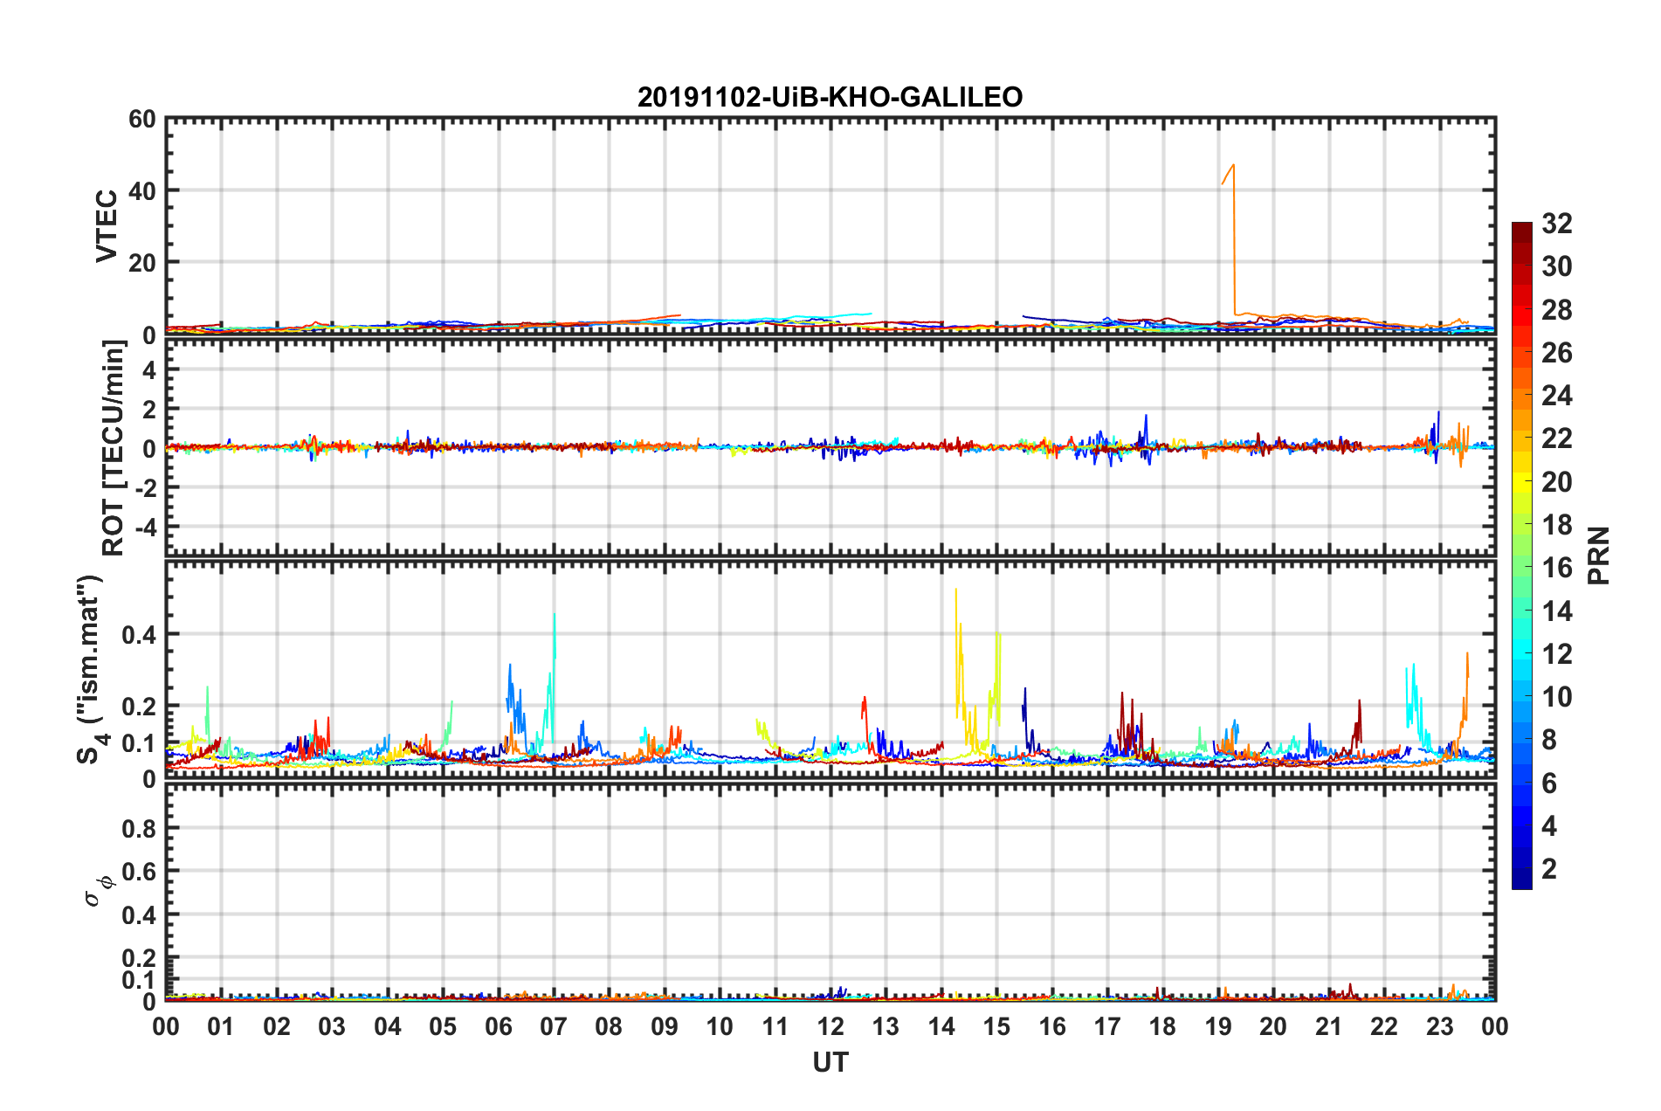
Task: Click the "PRN" colorbar label
Action: [1599, 555]
